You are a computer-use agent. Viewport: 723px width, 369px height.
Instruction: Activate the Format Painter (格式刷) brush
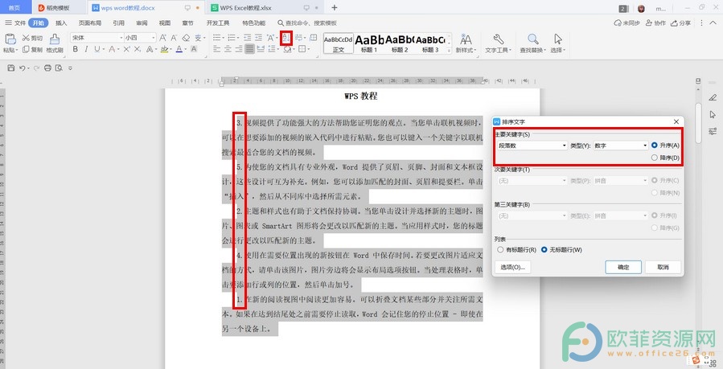[55, 39]
